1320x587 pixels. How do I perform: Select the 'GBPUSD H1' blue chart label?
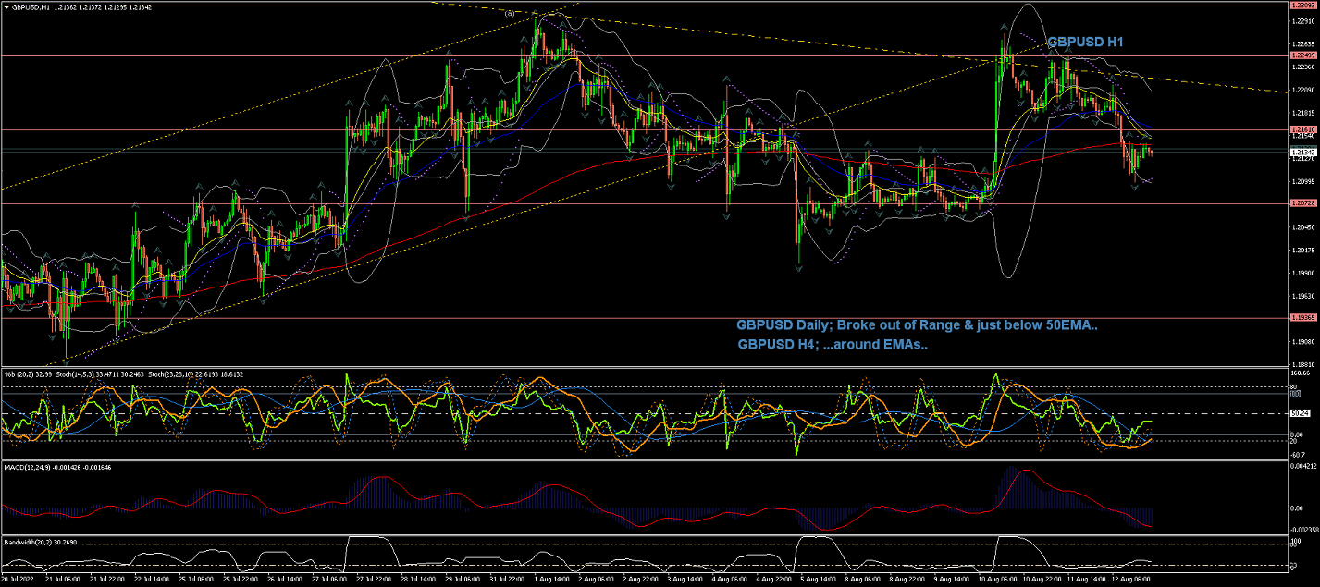click(x=1085, y=43)
